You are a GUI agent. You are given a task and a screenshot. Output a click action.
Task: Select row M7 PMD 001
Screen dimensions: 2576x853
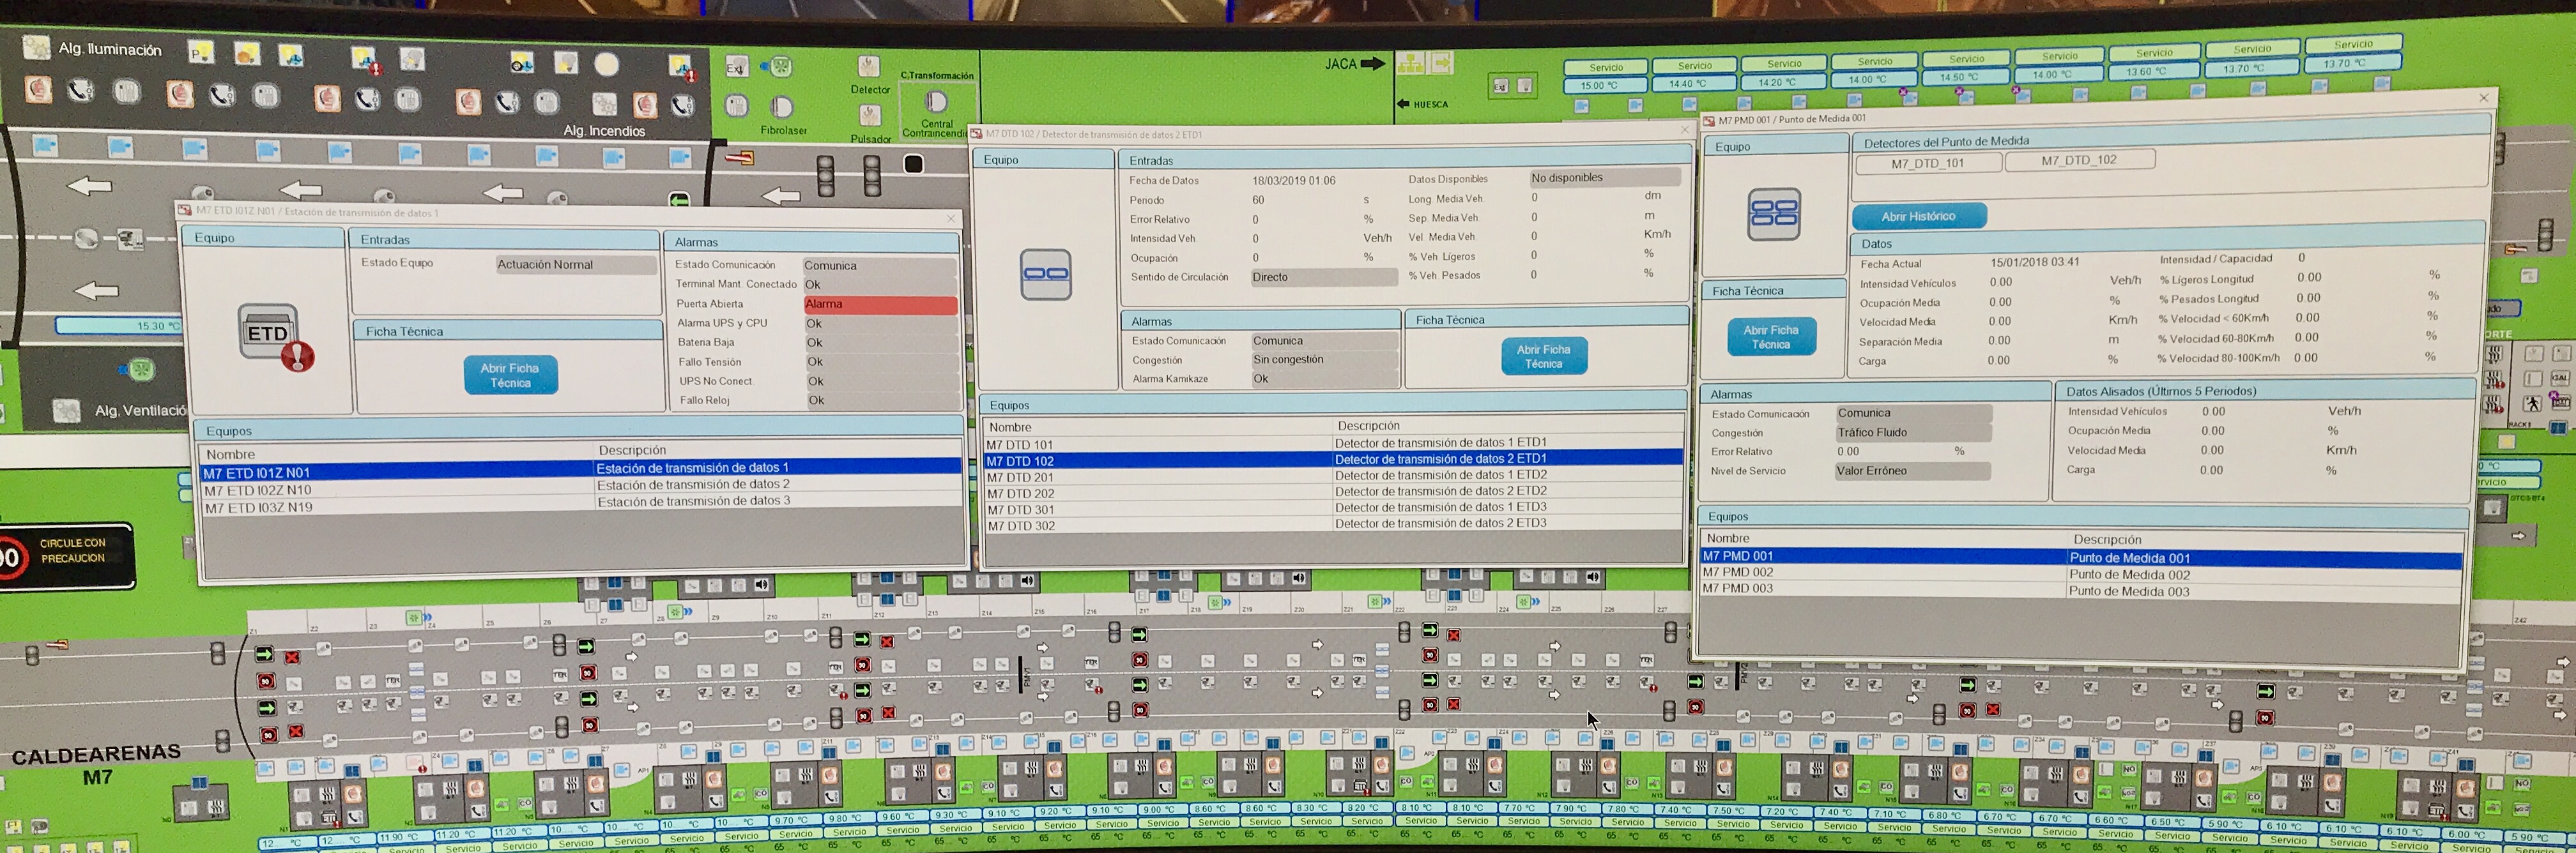2081,557
